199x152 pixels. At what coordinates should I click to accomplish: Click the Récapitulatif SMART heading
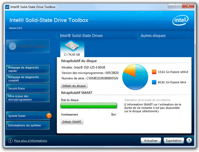coord(77,93)
